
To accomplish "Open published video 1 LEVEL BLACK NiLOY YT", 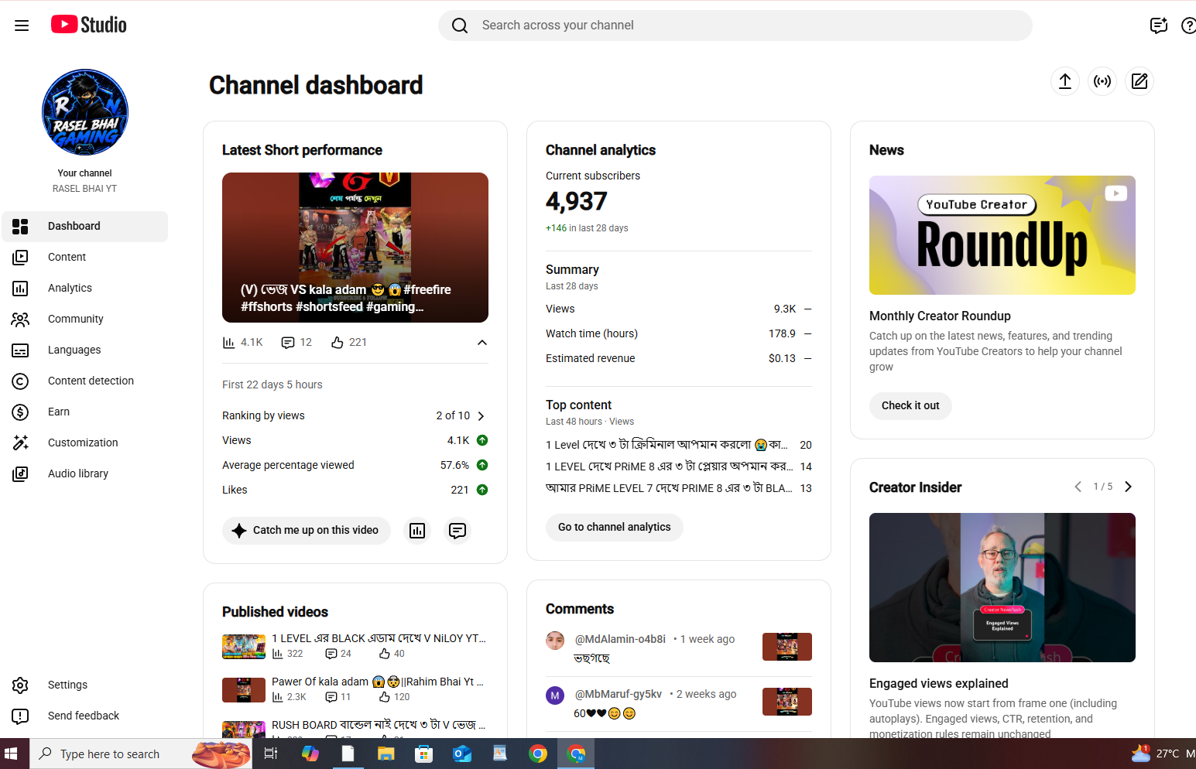I will tap(379, 639).
